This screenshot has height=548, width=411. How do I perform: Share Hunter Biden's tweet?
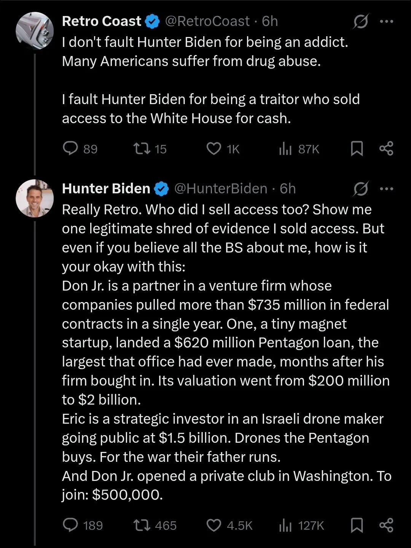(x=386, y=525)
